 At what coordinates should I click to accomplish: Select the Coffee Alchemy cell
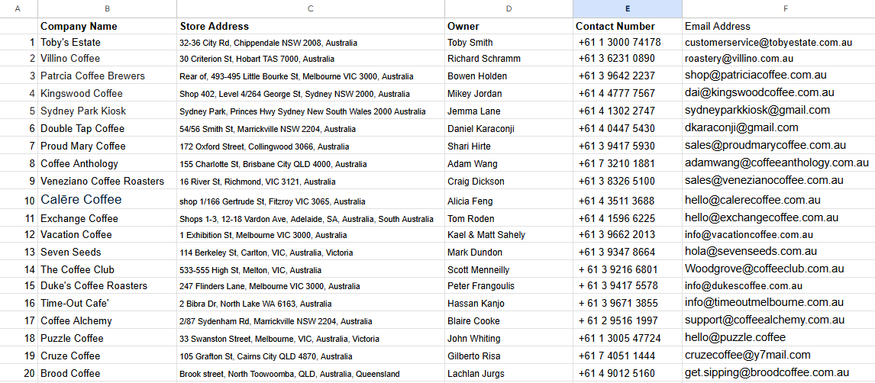click(107, 320)
